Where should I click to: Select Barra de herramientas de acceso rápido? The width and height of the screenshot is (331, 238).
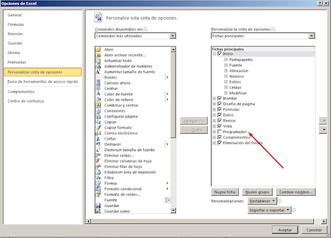[43, 82]
